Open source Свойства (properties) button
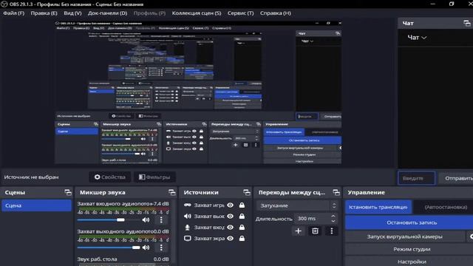Image resolution: width=473 pixels, height=266 pixels. 110,177
